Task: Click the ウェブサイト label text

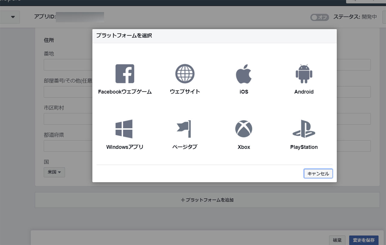Action: [185, 92]
